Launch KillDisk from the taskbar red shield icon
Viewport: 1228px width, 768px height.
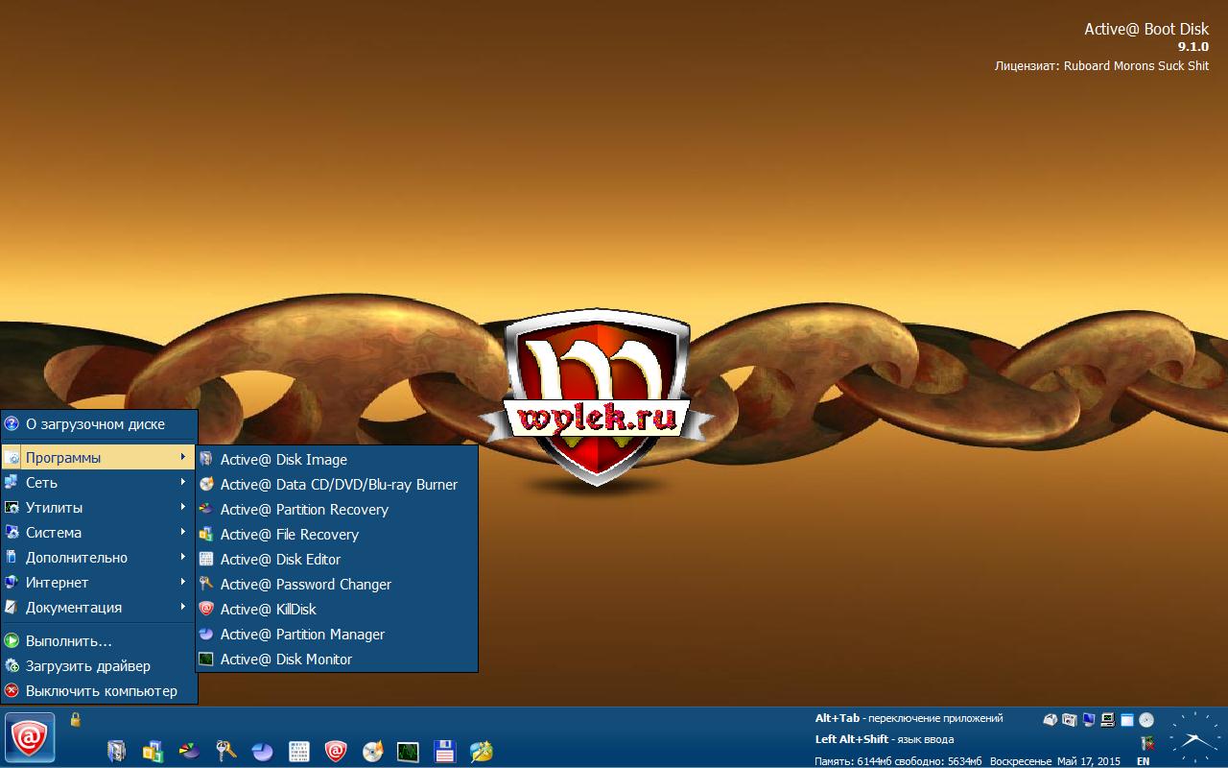(x=336, y=751)
